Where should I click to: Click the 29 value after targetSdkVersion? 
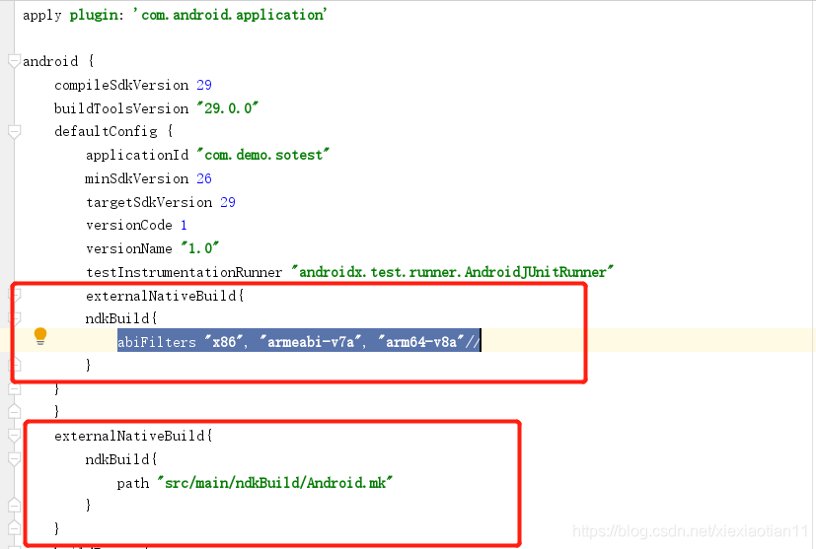tap(228, 202)
